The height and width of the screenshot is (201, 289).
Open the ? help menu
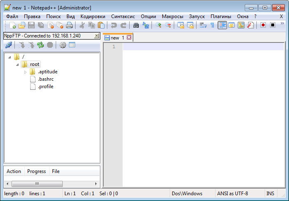[x=255, y=16]
